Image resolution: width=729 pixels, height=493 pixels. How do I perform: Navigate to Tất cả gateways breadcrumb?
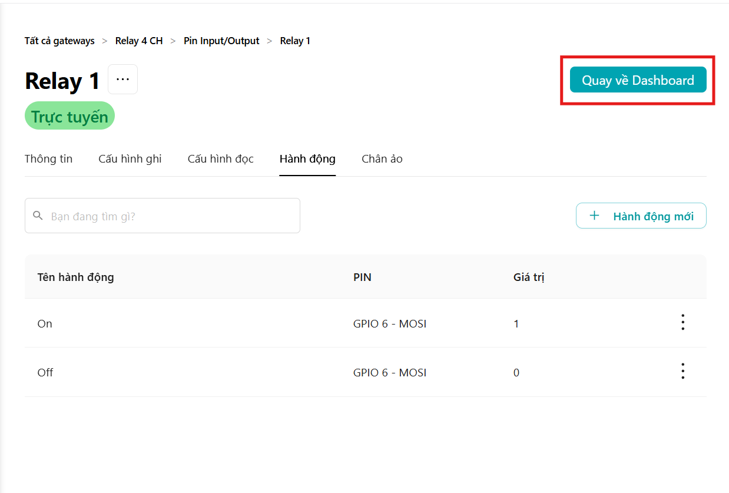(x=59, y=41)
